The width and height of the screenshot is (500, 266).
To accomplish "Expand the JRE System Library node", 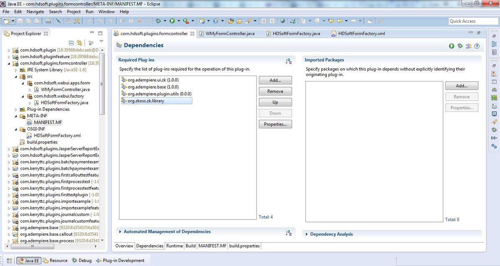I will 16,70.
